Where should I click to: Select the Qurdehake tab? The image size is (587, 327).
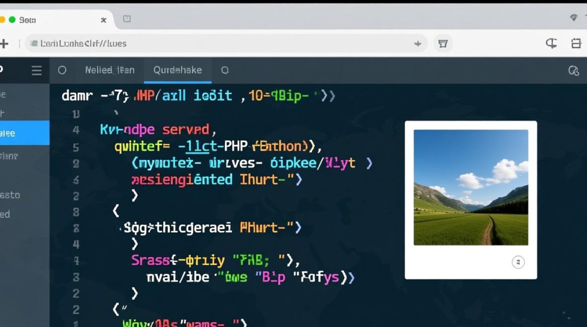pos(177,70)
